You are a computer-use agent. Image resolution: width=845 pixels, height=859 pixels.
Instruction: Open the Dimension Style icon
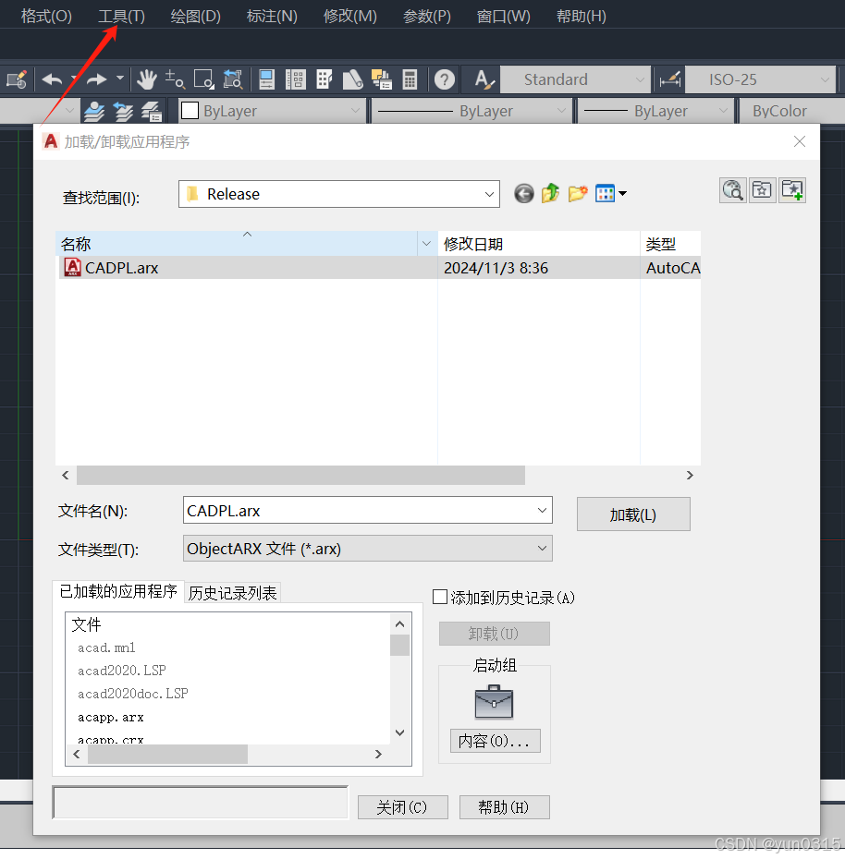coord(670,80)
